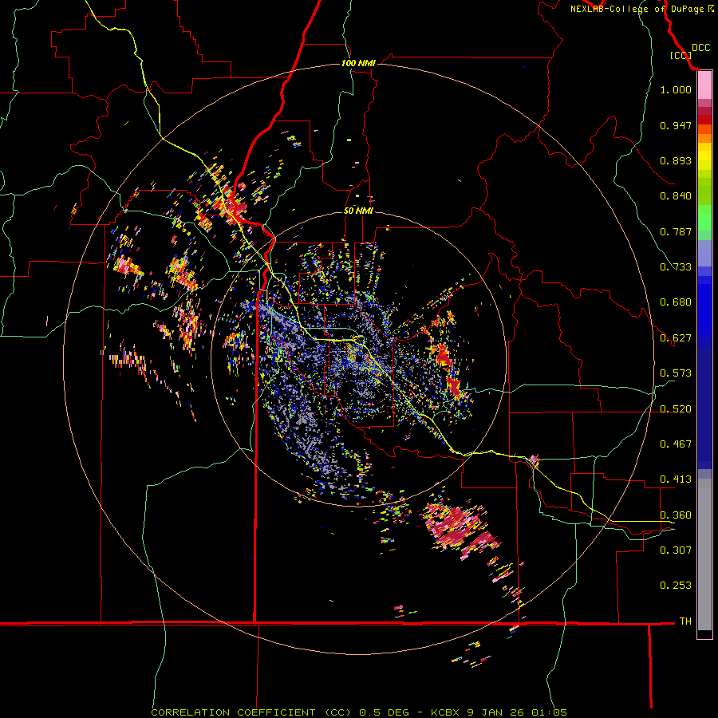Pick the bright green color bar segment
718x718 pixels.
pos(704,218)
